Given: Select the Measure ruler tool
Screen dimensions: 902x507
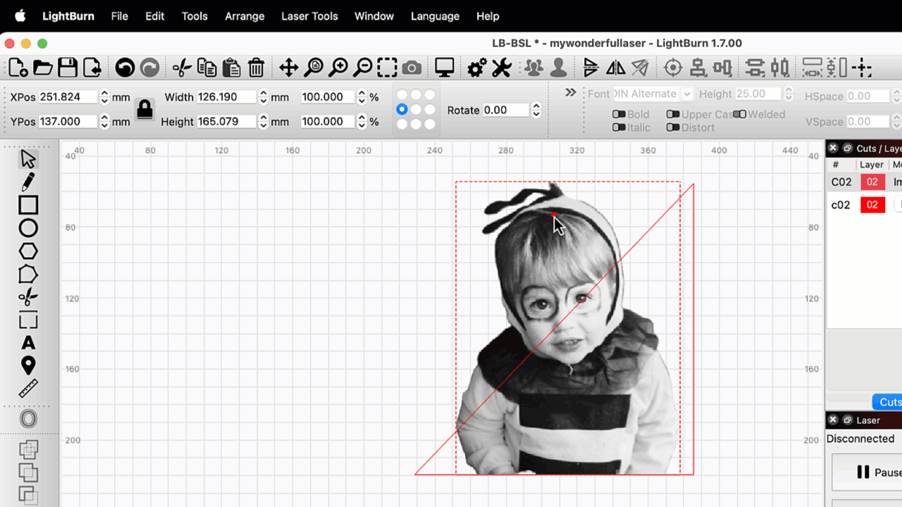Looking at the screenshot, I should tap(28, 389).
